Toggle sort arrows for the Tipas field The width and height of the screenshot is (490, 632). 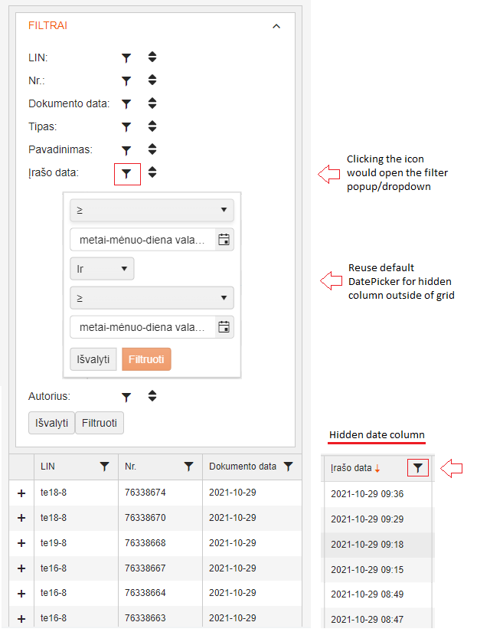152,126
